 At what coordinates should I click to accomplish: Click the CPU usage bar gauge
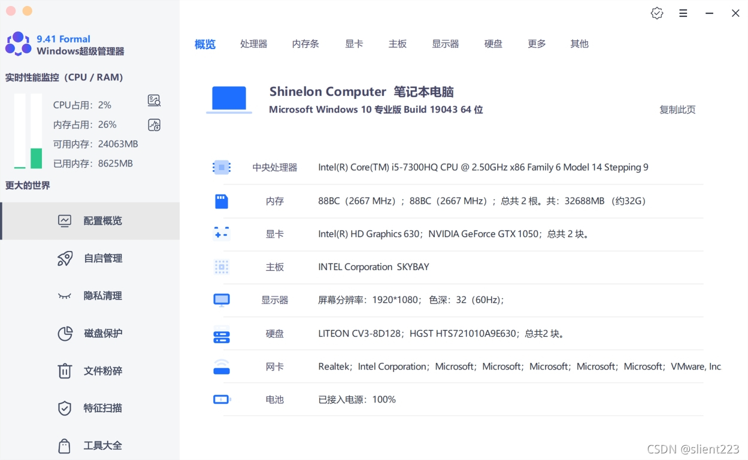point(20,131)
